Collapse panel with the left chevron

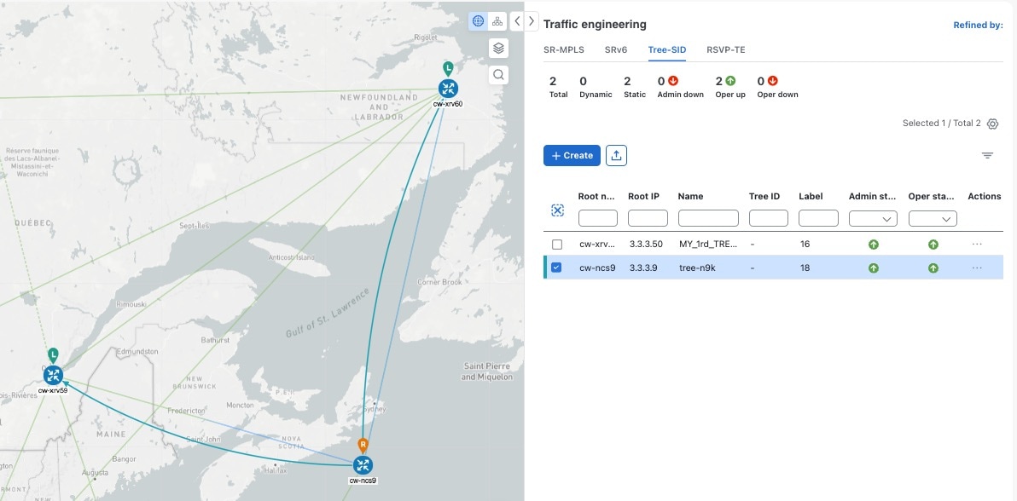pyautogui.click(x=517, y=21)
